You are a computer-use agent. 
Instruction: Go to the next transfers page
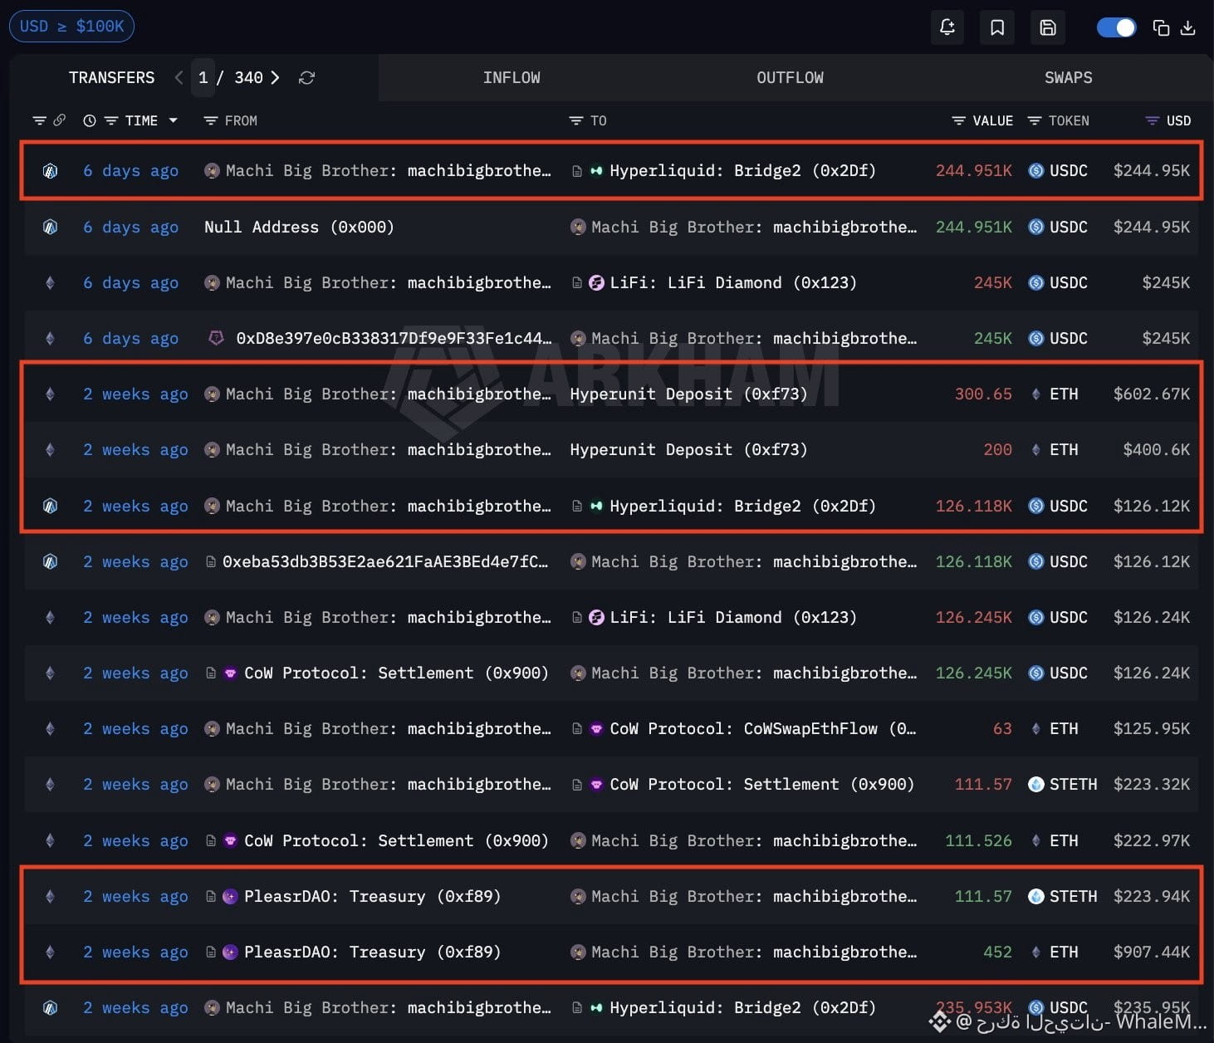point(275,77)
